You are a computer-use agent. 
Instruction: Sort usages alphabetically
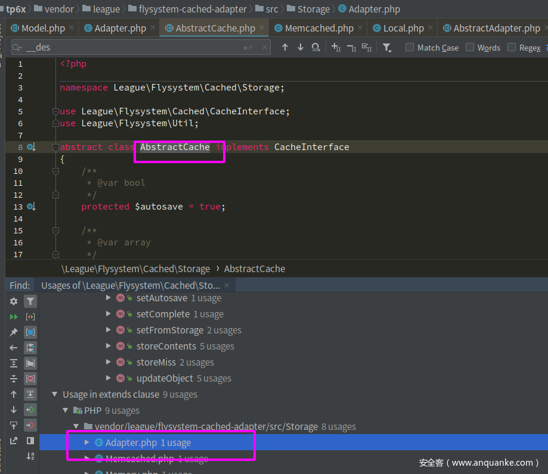[30, 456]
